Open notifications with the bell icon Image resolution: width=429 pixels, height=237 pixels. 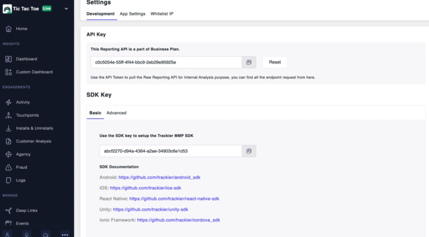[x=27, y=234]
